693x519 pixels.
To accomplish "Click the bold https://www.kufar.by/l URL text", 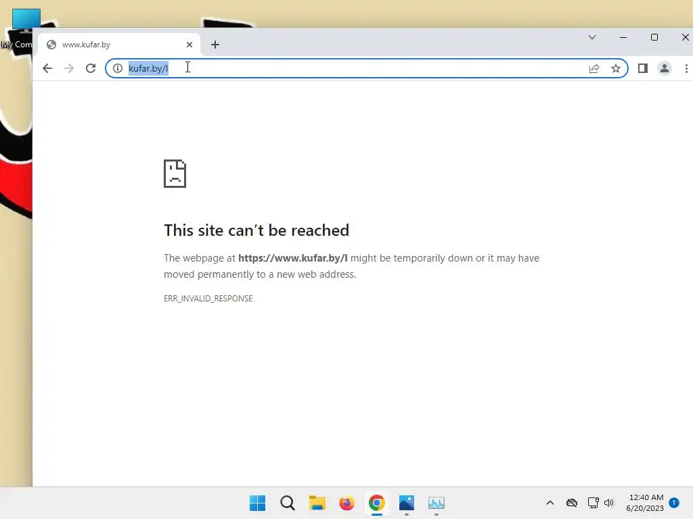I will (x=292, y=258).
